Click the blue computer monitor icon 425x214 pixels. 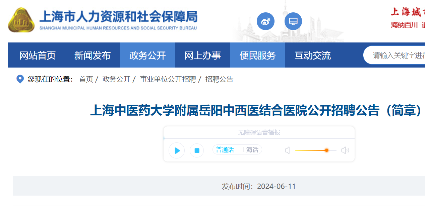pos(293,21)
